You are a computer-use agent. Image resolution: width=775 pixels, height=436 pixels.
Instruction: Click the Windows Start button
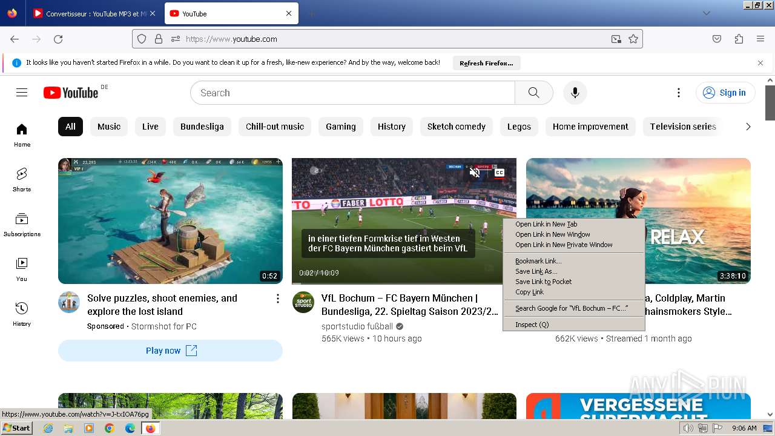coord(17,428)
